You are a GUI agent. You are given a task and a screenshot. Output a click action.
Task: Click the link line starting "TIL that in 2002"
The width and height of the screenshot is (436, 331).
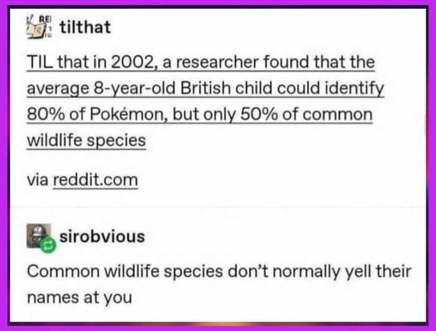(201, 62)
